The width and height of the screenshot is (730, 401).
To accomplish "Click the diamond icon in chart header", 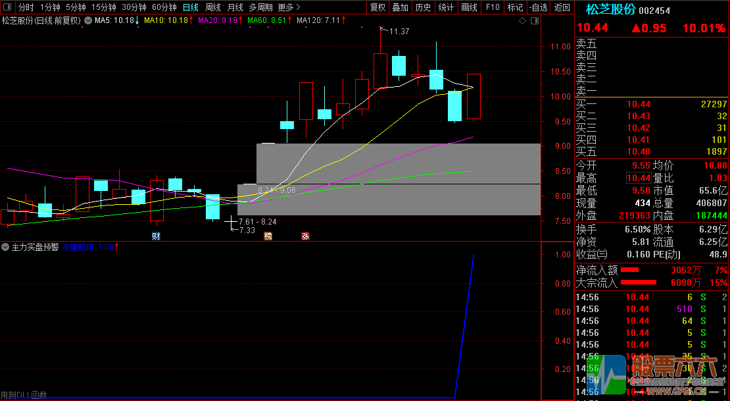I will [522, 20].
